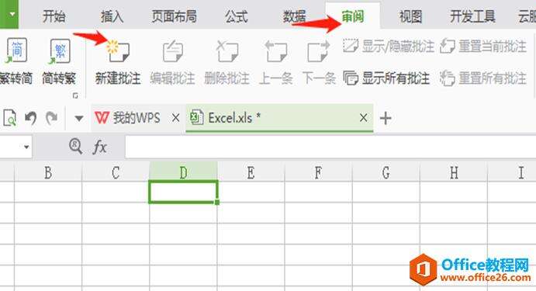Open quick access toolbar customize dropdown

click(x=79, y=119)
